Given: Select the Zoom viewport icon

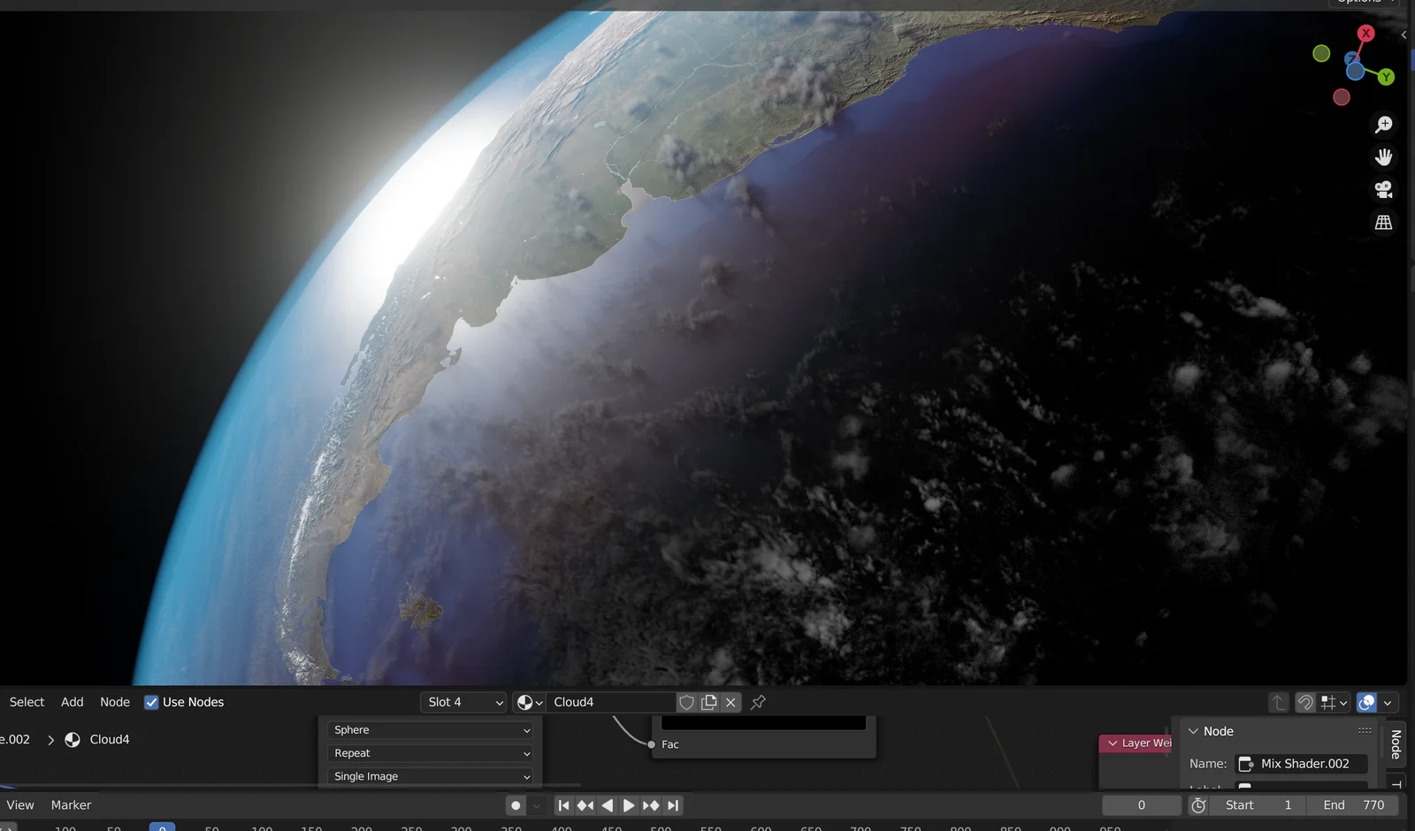Looking at the screenshot, I should (1384, 124).
